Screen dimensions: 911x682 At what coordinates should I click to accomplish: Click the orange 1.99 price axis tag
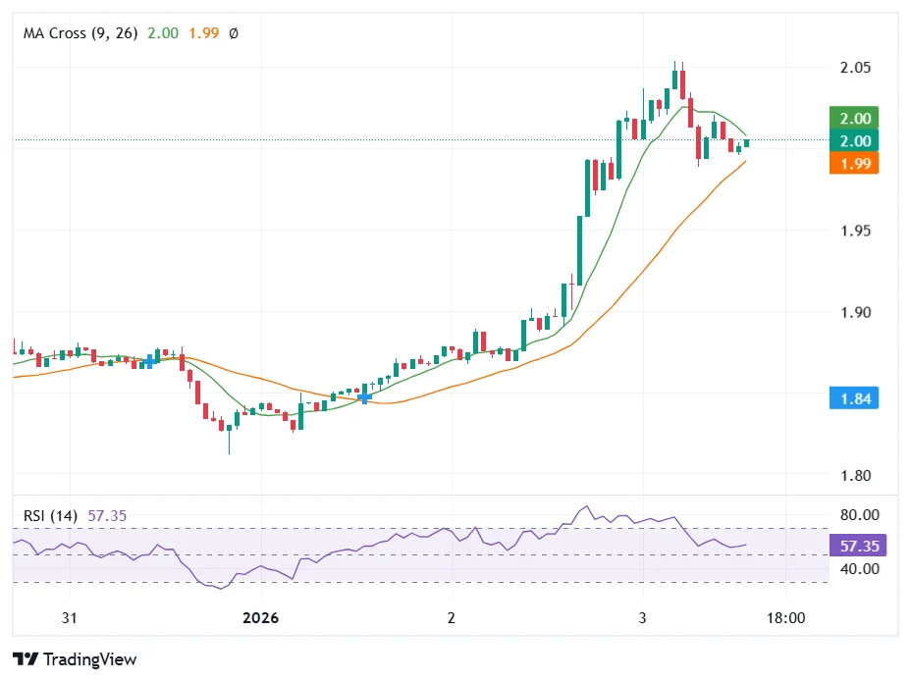[x=853, y=163]
